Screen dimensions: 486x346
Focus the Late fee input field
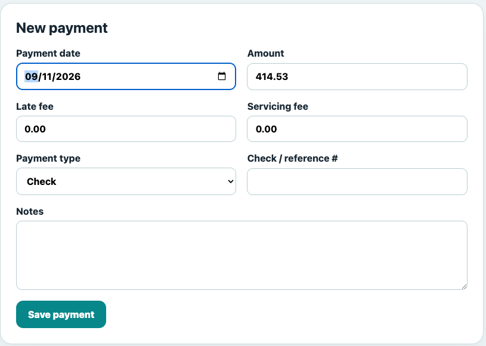click(126, 129)
